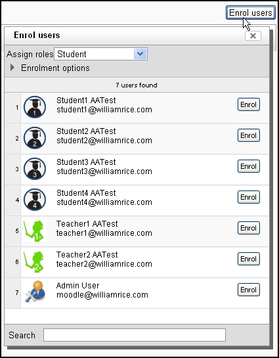
Task: Enrol Student3 AATest
Action: 248,166
